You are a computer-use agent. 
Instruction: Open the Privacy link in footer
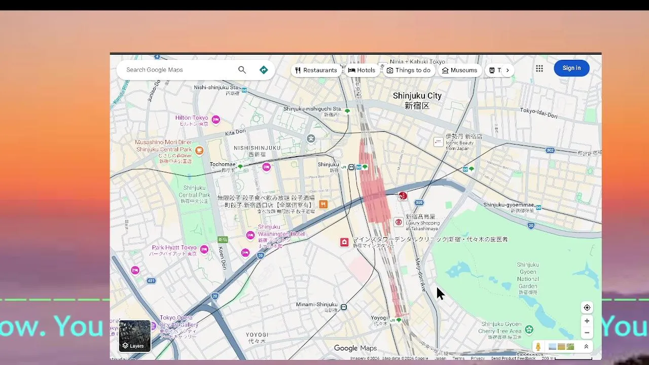[478, 358]
